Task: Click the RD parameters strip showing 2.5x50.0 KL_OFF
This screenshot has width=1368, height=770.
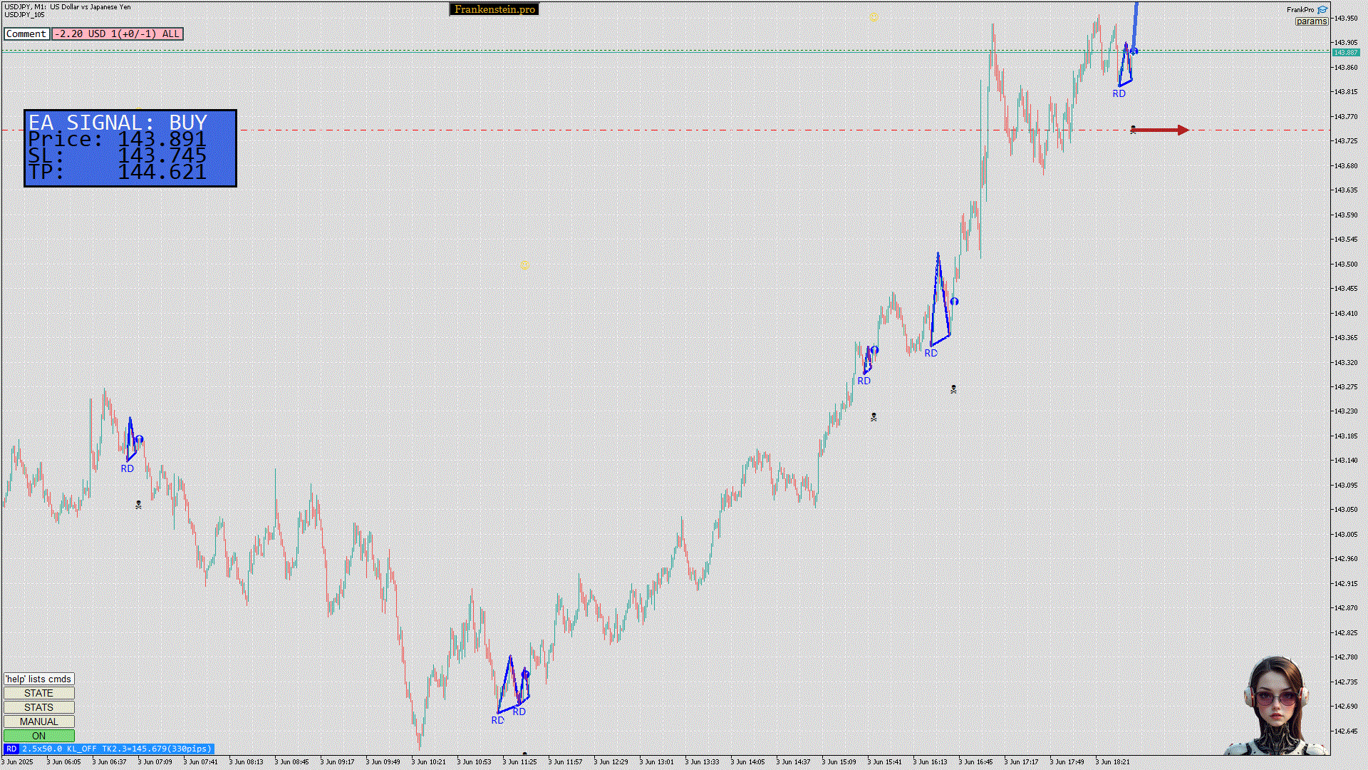Action: pos(117,749)
